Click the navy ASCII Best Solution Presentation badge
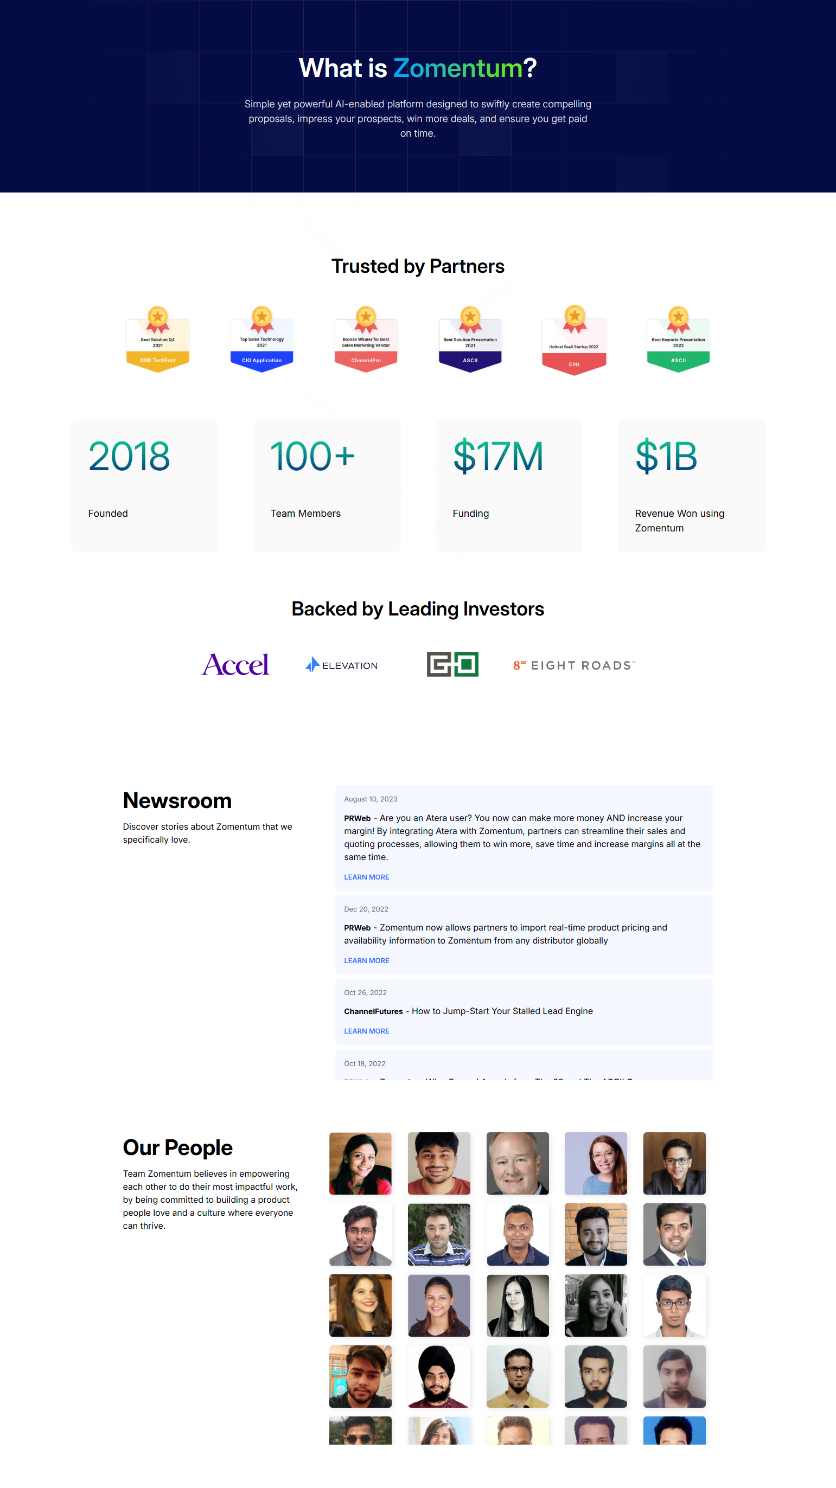 click(x=470, y=341)
